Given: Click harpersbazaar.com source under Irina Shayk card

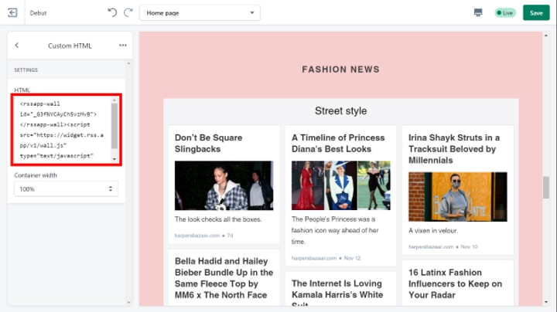Looking at the screenshot, I should click(431, 247).
